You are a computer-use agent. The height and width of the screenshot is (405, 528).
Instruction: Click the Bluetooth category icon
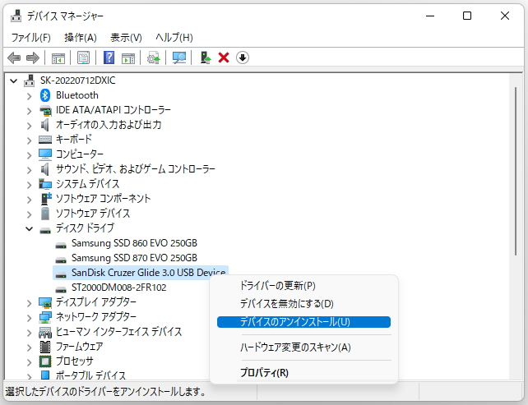[45, 95]
